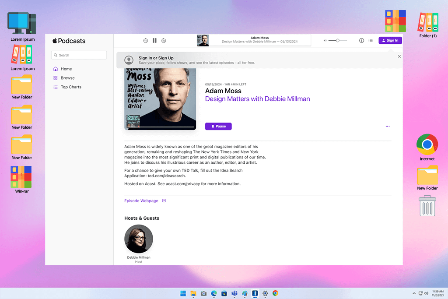The image size is (448, 299).
Task: Open the Up Next queue list icon
Action: pyautogui.click(x=371, y=41)
